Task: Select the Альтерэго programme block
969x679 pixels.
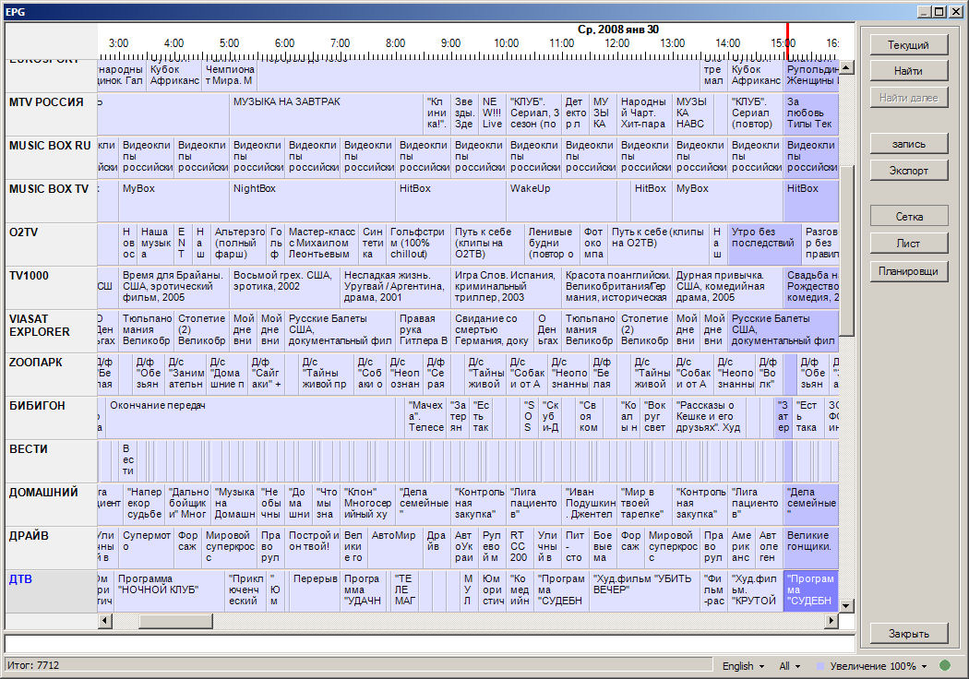Action: tap(238, 244)
